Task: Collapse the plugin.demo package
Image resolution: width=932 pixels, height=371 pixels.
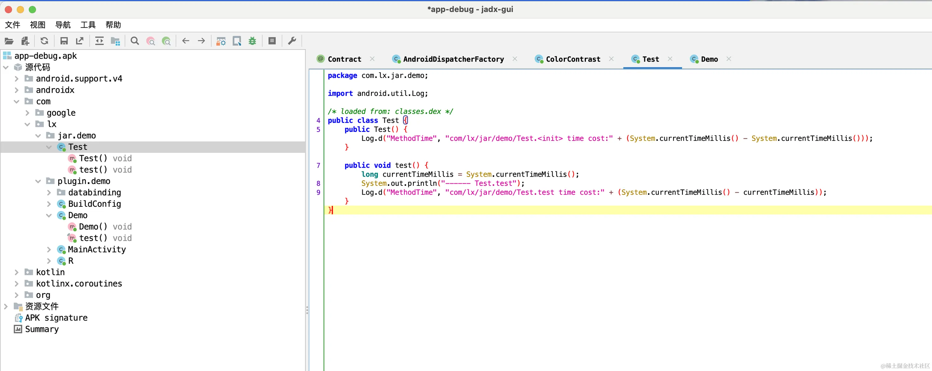Action: coord(38,181)
